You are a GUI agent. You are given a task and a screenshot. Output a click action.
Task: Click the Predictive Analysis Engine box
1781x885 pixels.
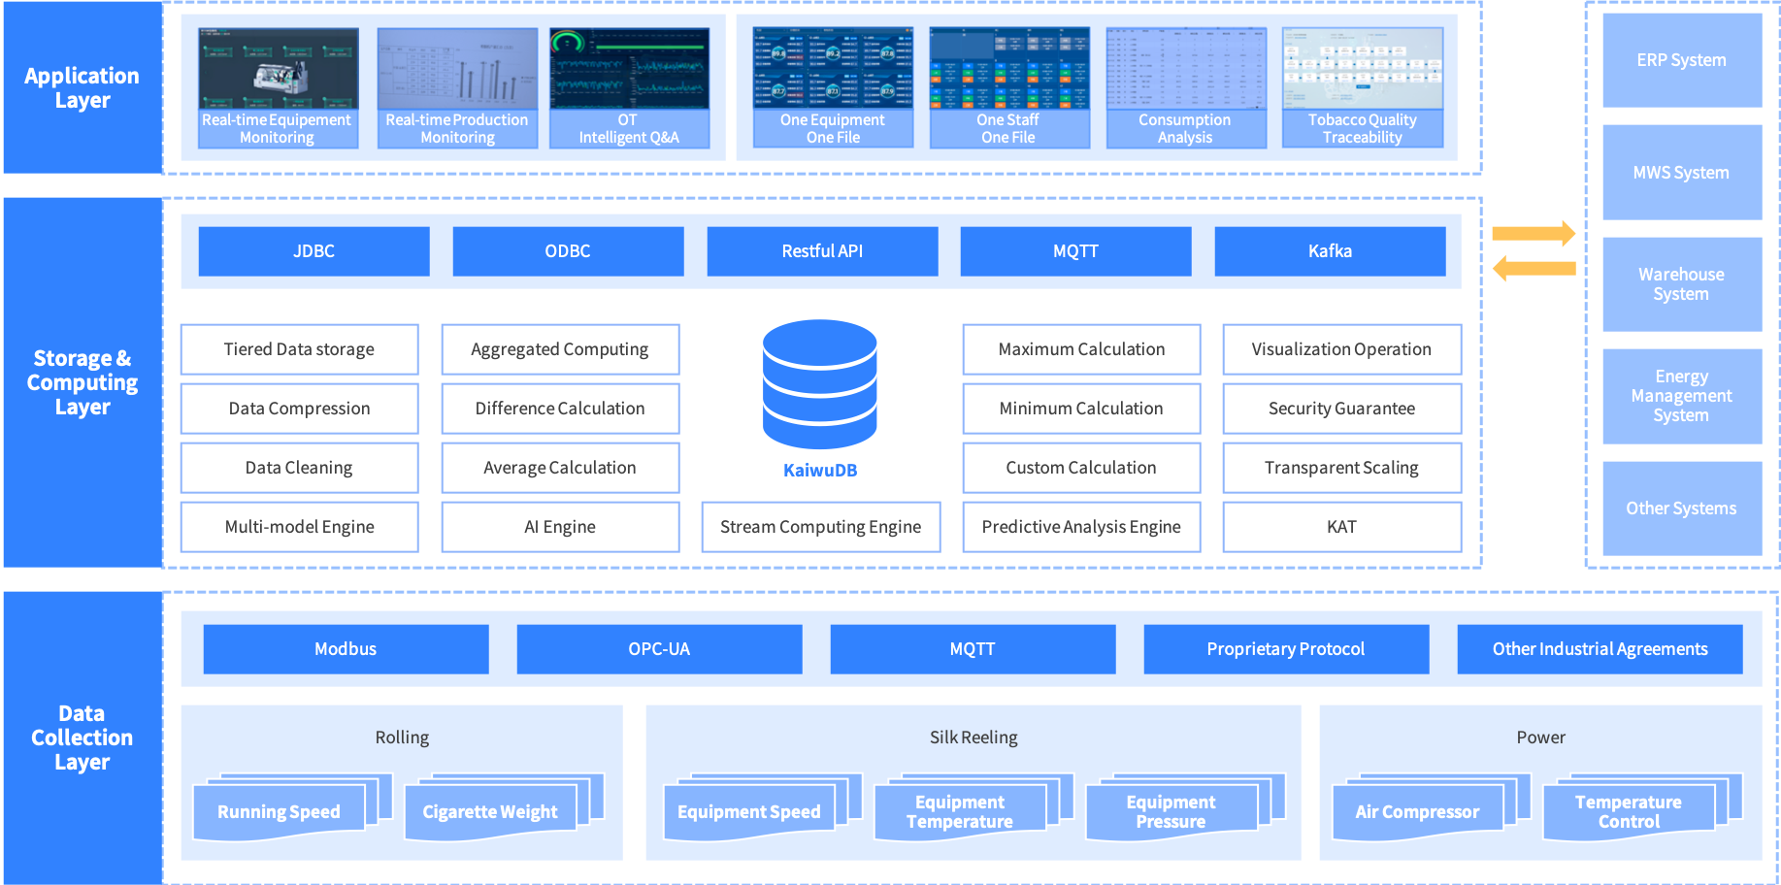coord(1081,527)
